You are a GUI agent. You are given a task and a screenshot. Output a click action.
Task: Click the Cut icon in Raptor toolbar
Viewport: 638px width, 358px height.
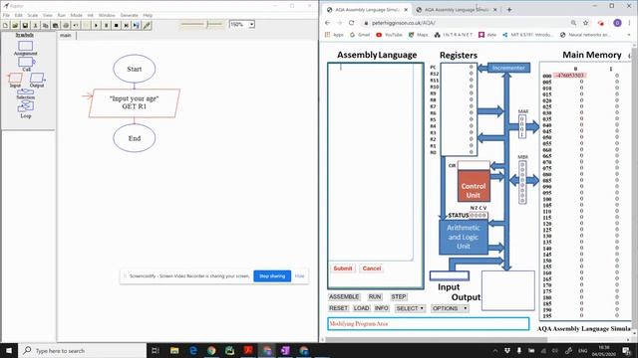(x=36, y=25)
